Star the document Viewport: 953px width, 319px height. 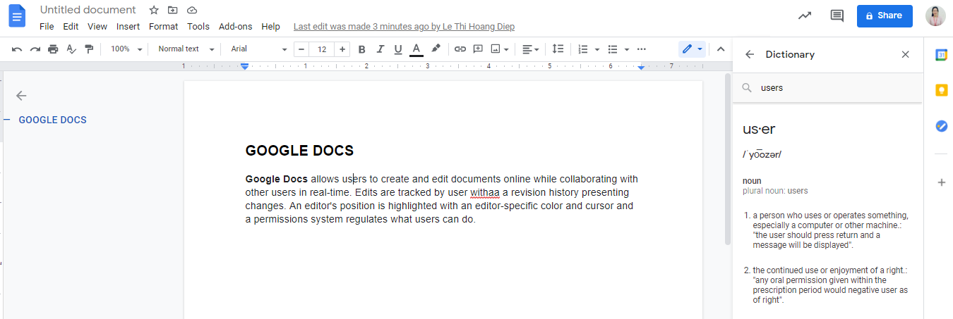point(154,10)
